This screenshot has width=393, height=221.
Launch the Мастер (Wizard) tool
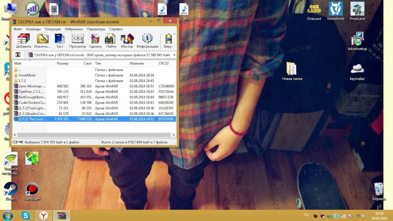[x=127, y=41]
